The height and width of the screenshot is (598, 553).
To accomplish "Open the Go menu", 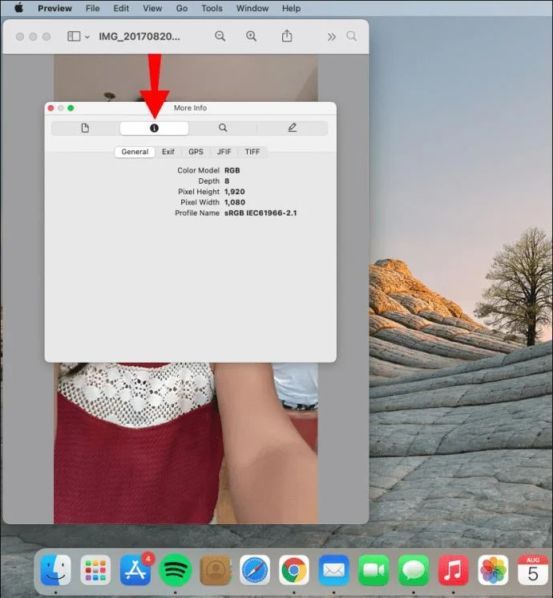I will (182, 8).
